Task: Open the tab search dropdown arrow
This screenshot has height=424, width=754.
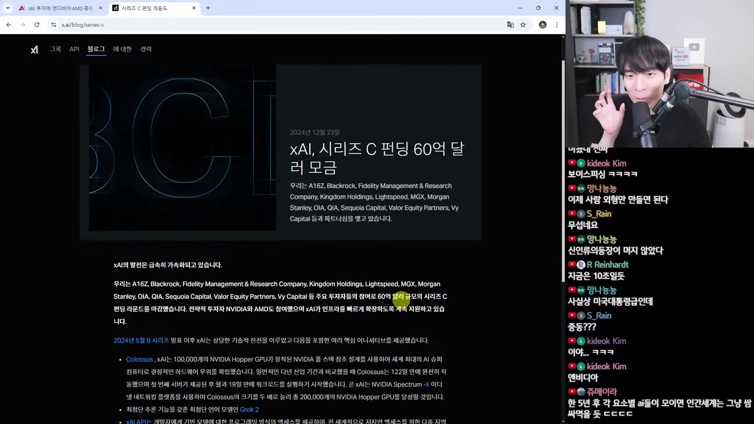Action: [7, 8]
